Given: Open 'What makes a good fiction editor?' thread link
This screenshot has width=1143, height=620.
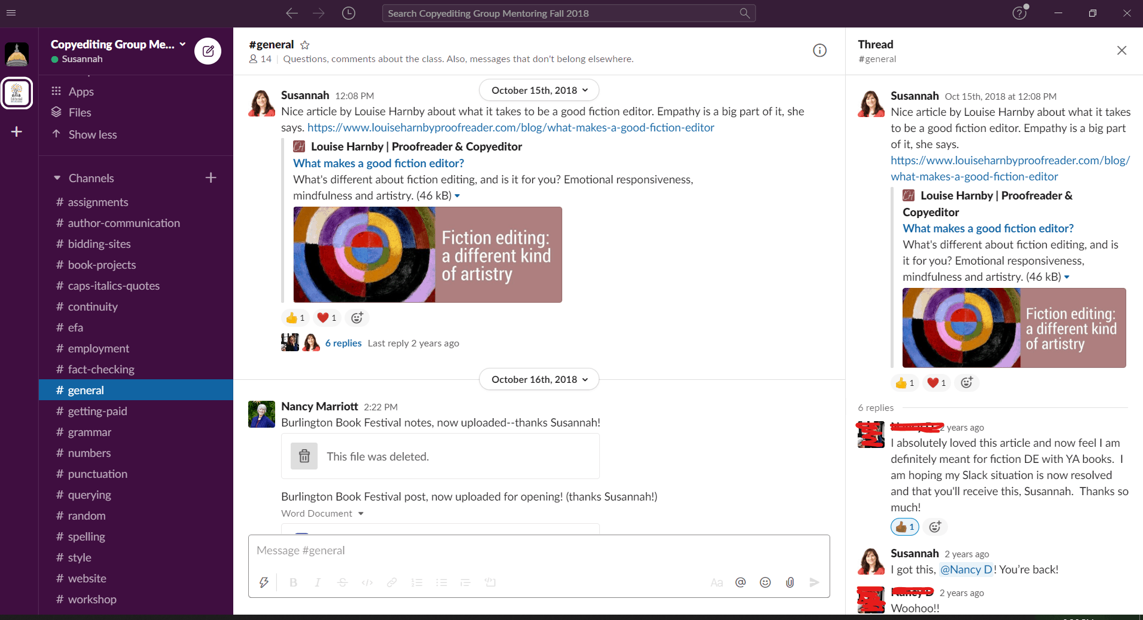Looking at the screenshot, I should [988, 228].
